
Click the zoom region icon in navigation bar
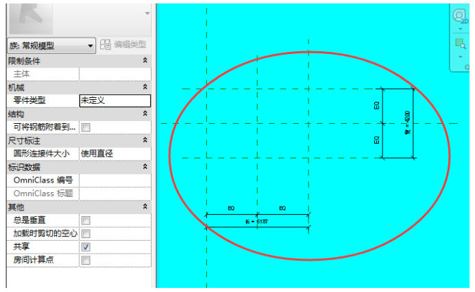pyautogui.click(x=460, y=44)
